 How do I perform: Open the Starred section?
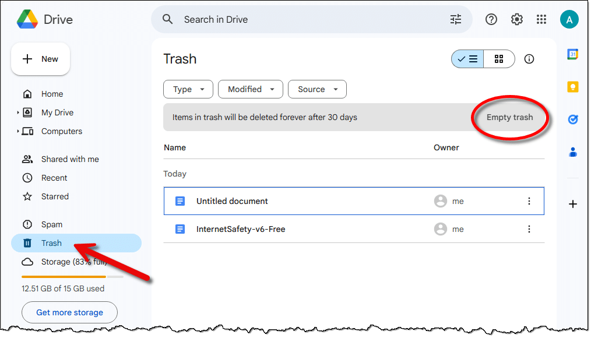point(55,196)
